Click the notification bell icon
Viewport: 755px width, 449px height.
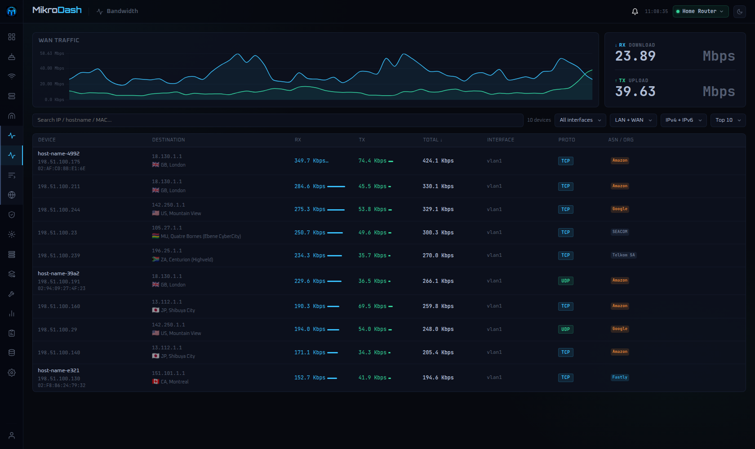(x=635, y=11)
